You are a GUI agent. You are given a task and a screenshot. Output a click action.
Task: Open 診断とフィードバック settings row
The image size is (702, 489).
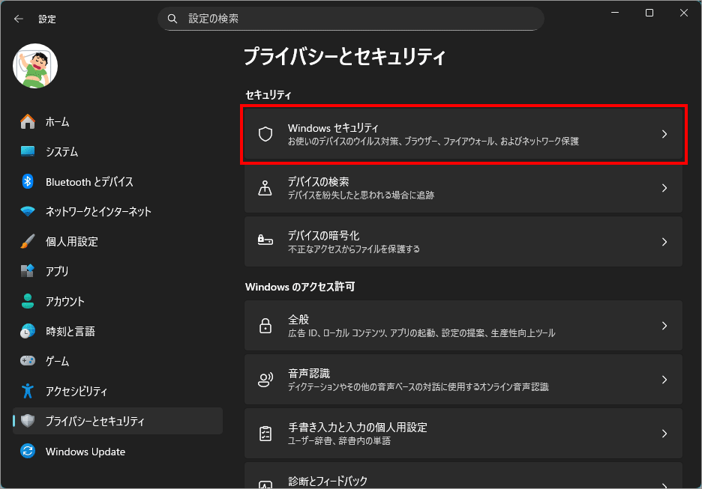[463, 479]
